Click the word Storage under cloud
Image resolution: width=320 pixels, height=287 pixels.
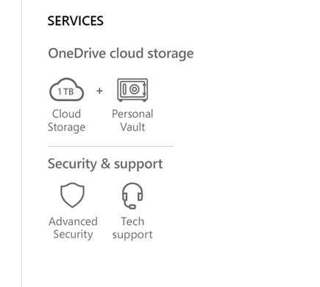pyautogui.click(x=66, y=128)
